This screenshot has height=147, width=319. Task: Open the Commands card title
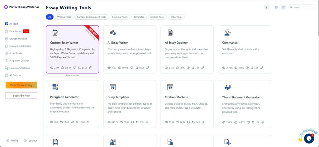[230, 43]
